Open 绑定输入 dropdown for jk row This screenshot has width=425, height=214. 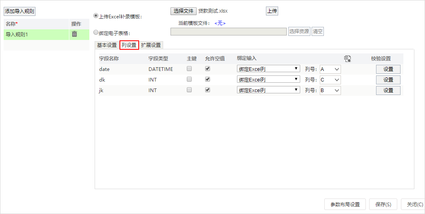pos(268,90)
